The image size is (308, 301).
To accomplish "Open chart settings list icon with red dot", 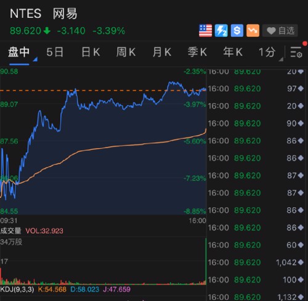I will 296,52.
